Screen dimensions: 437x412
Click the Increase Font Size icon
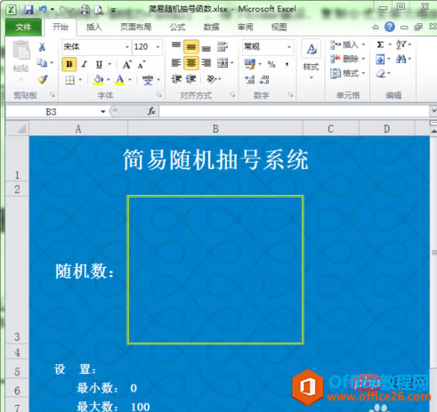click(127, 64)
